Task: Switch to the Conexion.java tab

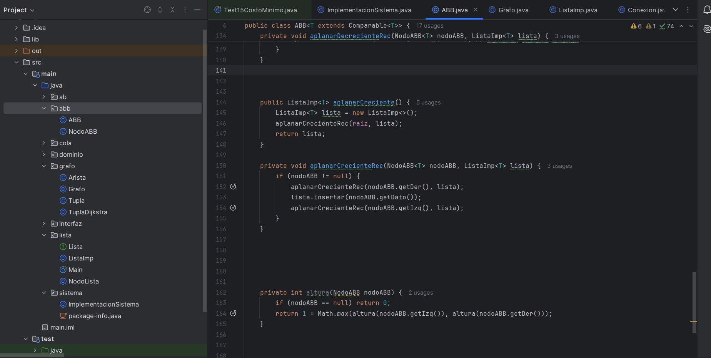Action: pos(642,10)
